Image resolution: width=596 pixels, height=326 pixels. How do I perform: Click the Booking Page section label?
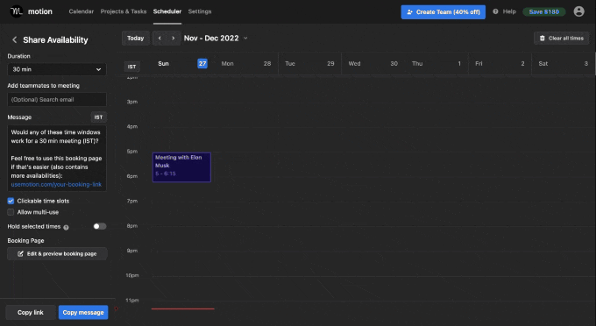(x=25, y=240)
